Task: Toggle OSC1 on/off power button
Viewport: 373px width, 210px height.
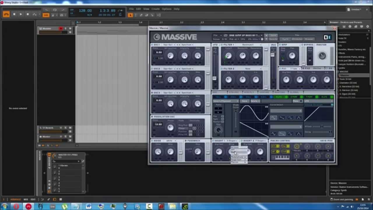Action: point(152,45)
